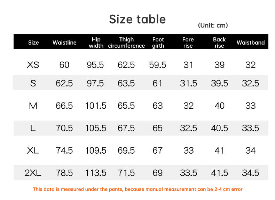This screenshot has height=200, width=275.
Task: Select the Fore rise header
Action: (x=188, y=43)
